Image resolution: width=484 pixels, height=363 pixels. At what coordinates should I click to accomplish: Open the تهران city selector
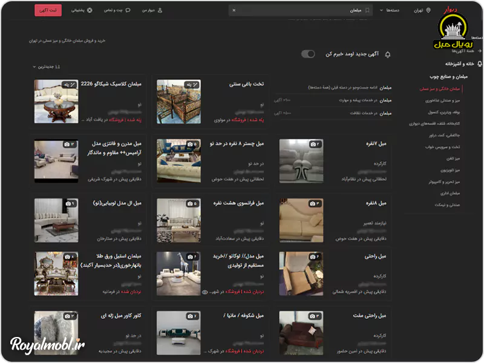(422, 10)
